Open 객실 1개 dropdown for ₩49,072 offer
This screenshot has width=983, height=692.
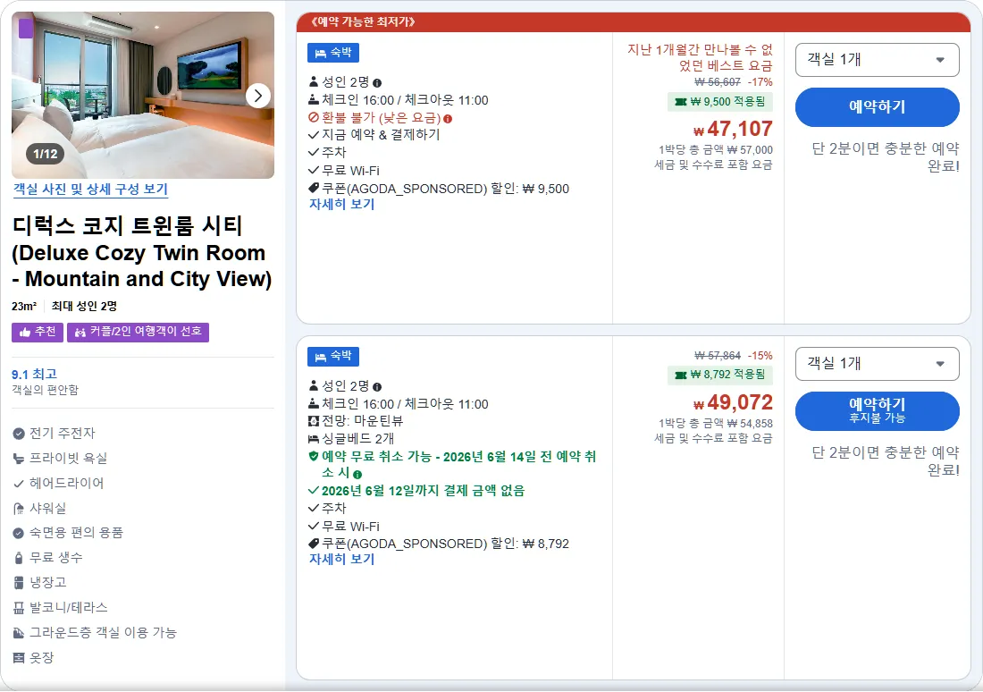pos(877,364)
